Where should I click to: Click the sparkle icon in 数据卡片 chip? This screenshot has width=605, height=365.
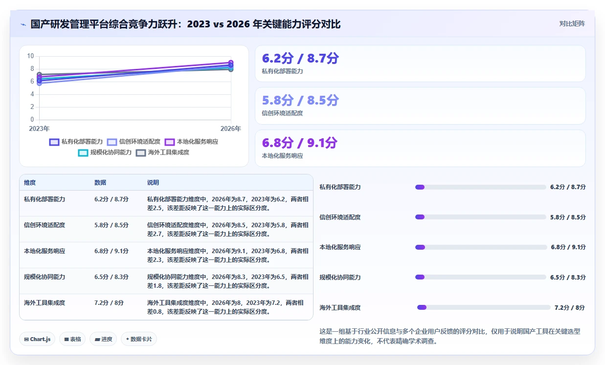click(x=128, y=339)
